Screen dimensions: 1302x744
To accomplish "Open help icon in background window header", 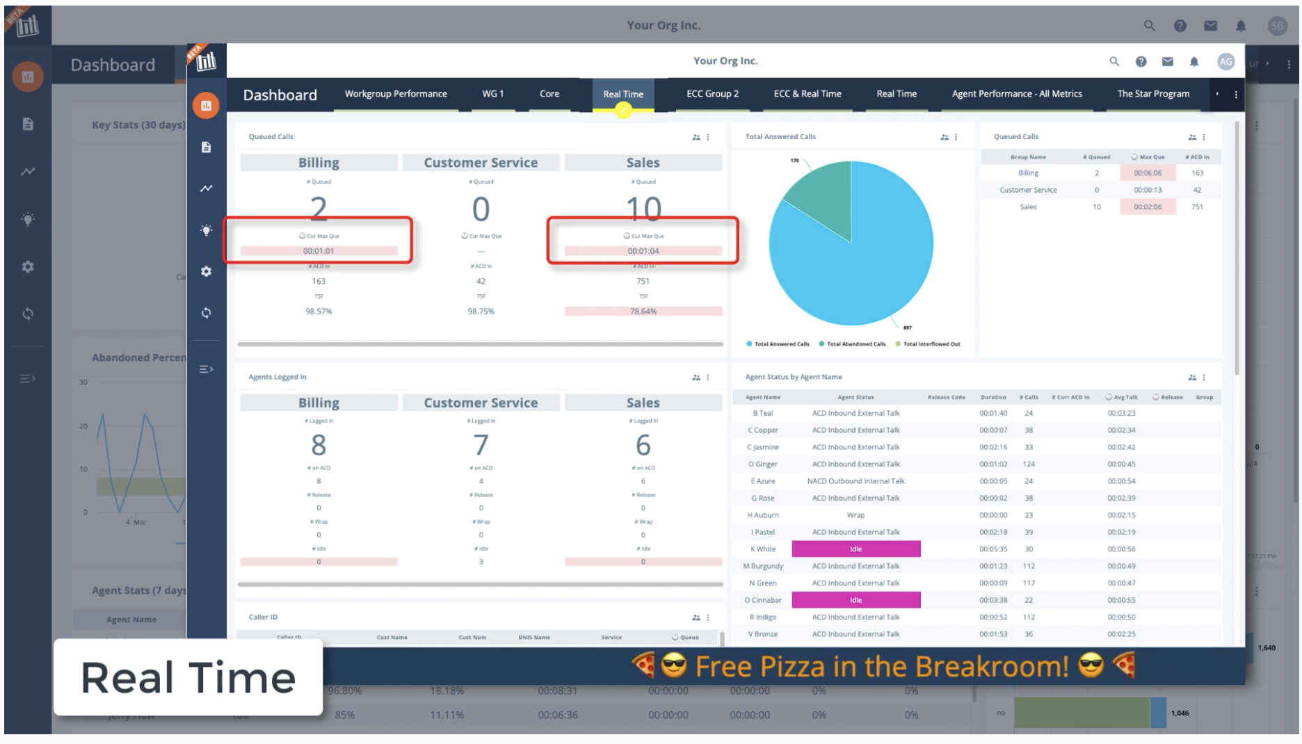I will 1180,26.
